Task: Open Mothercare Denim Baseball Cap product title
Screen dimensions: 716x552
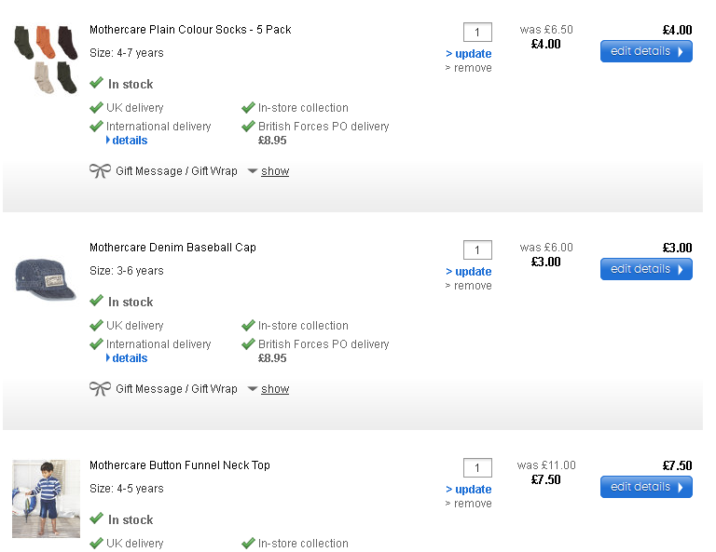Action: coord(172,248)
